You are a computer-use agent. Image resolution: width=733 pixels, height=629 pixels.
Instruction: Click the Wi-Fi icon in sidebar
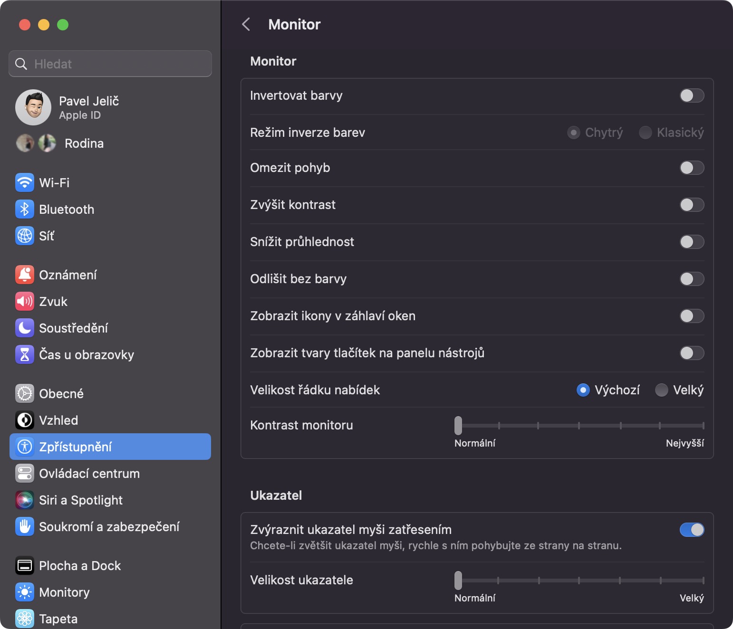[x=25, y=182]
